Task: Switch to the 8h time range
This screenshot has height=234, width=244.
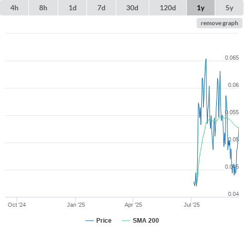Action: coord(43,8)
